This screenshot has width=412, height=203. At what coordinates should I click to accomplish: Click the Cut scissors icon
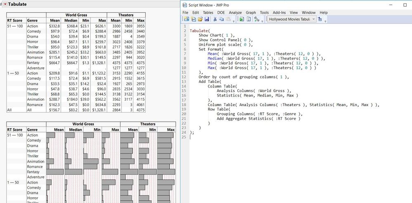coord(214,19)
